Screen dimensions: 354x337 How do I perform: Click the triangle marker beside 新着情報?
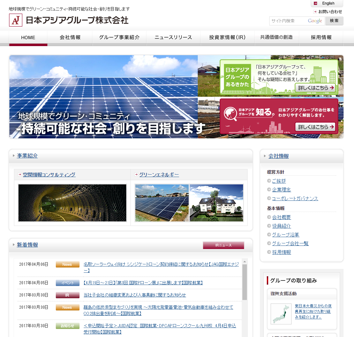pos(14,244)
